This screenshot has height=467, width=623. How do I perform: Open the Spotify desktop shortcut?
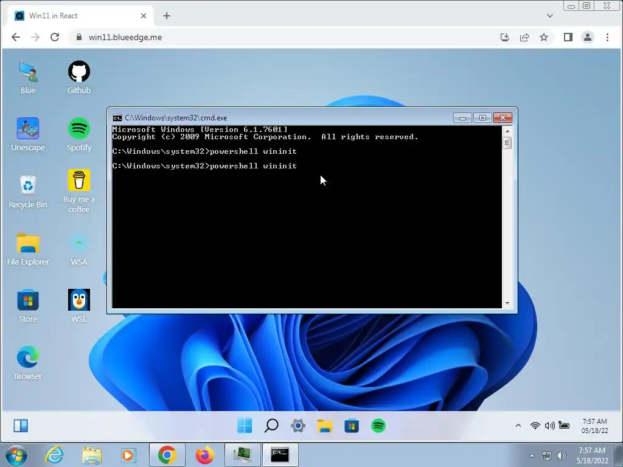click(x=78, y=134)
